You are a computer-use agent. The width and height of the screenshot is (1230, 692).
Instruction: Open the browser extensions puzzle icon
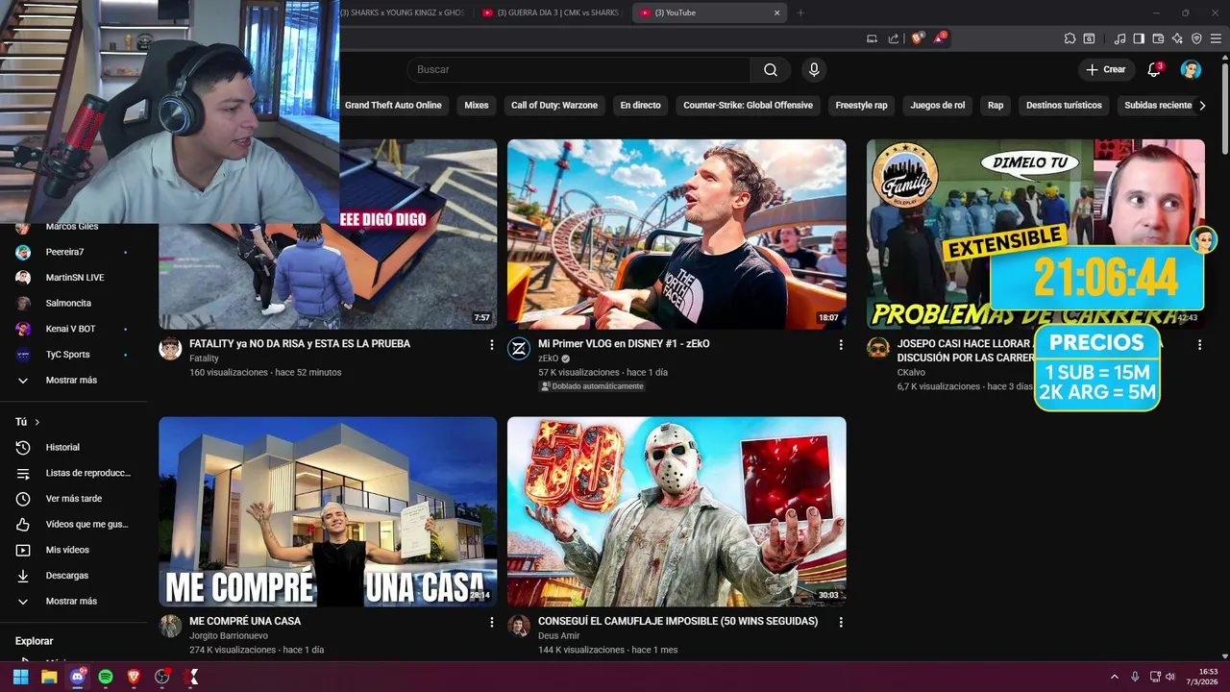click(x=1070, y=38)
